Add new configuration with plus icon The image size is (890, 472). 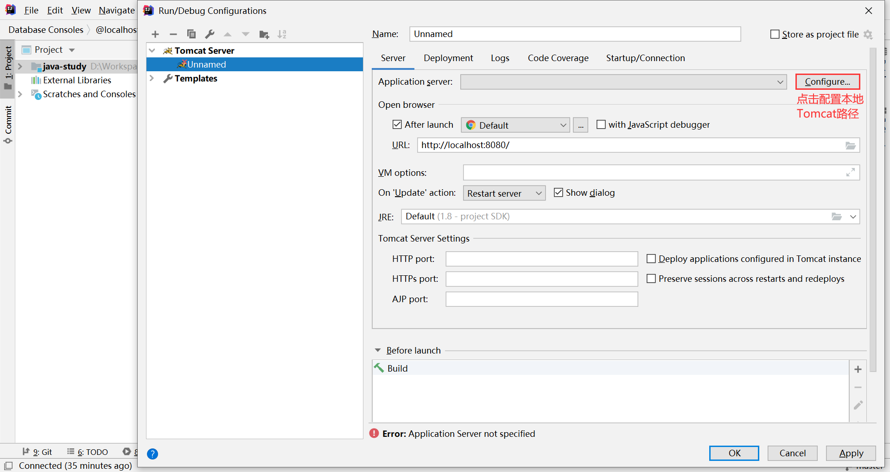[155, 34]
